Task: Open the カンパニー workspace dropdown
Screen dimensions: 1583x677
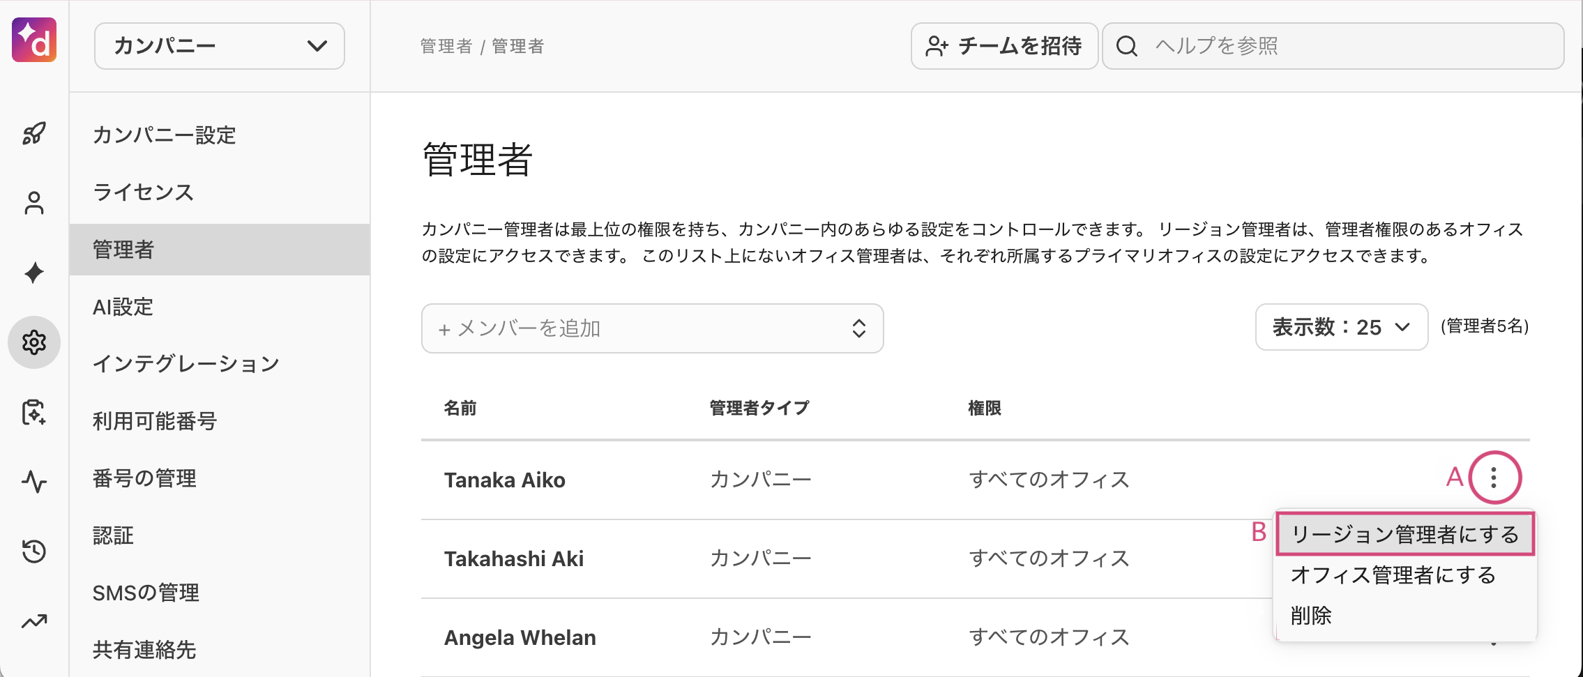Action: pyautogui.click(x=219, y=46)
